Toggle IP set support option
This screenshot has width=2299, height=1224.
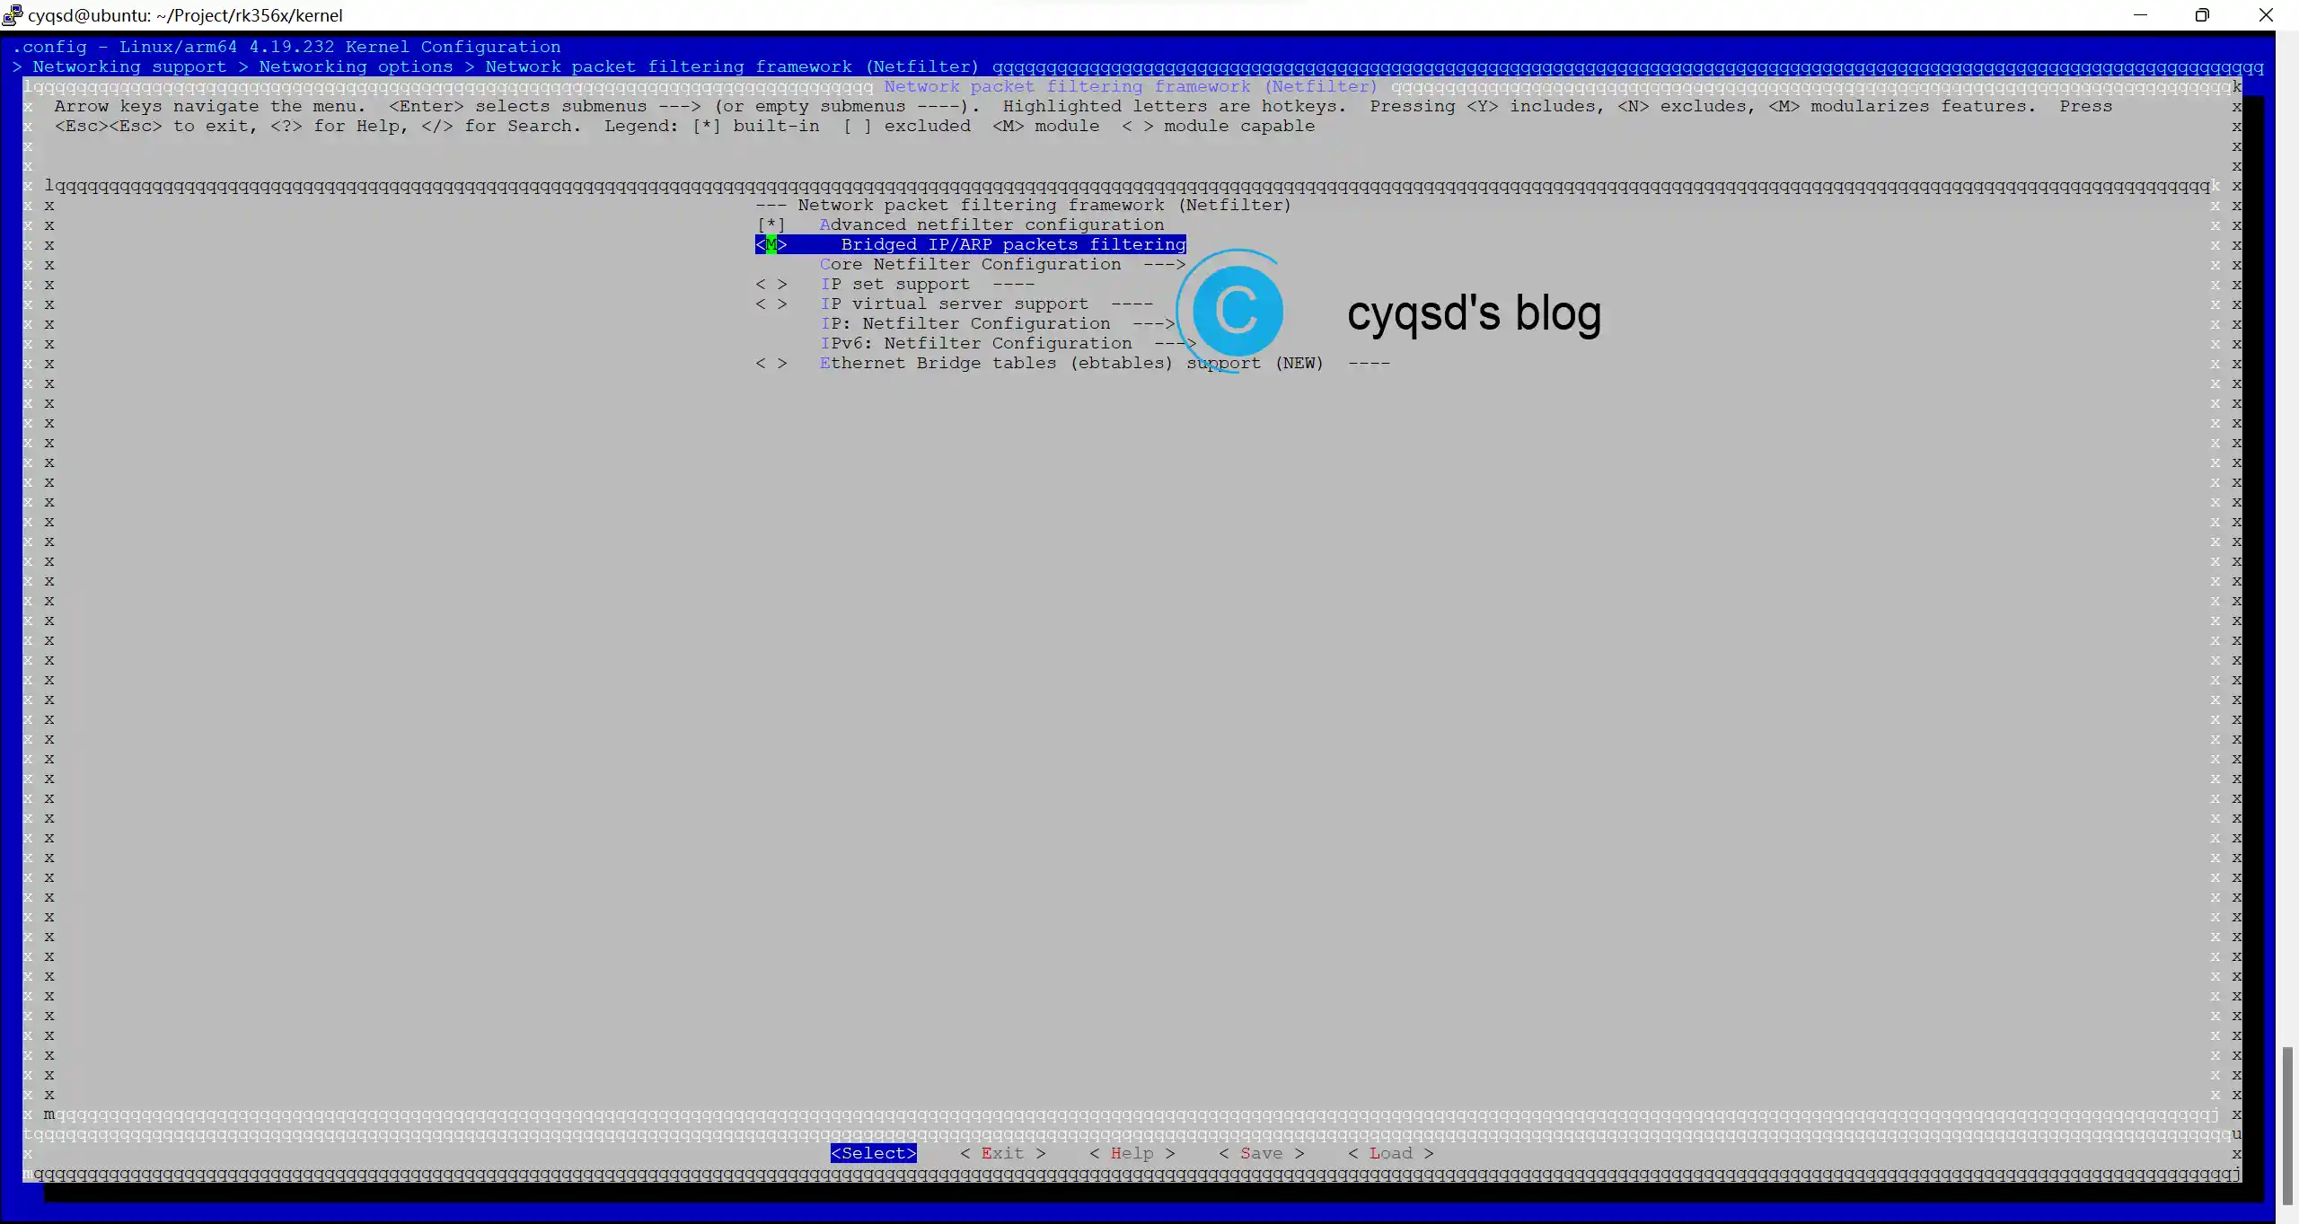(x=771, y=285)
